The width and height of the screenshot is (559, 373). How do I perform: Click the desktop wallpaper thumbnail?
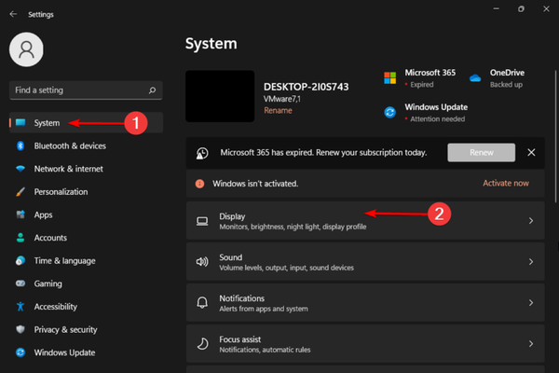click(220, 96)
